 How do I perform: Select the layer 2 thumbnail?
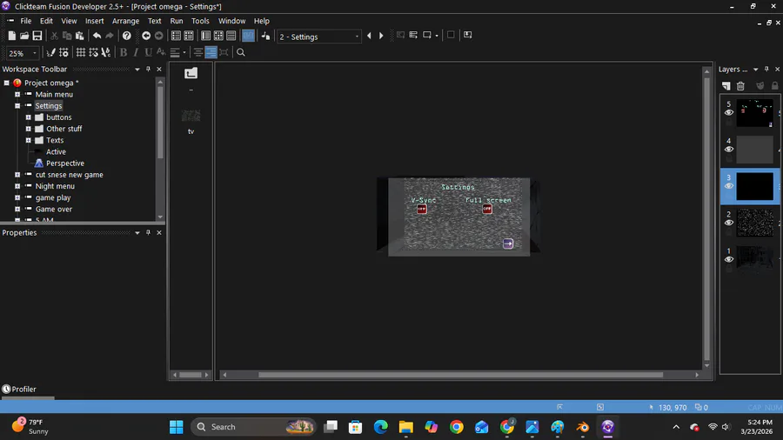(x=754, y=223)
